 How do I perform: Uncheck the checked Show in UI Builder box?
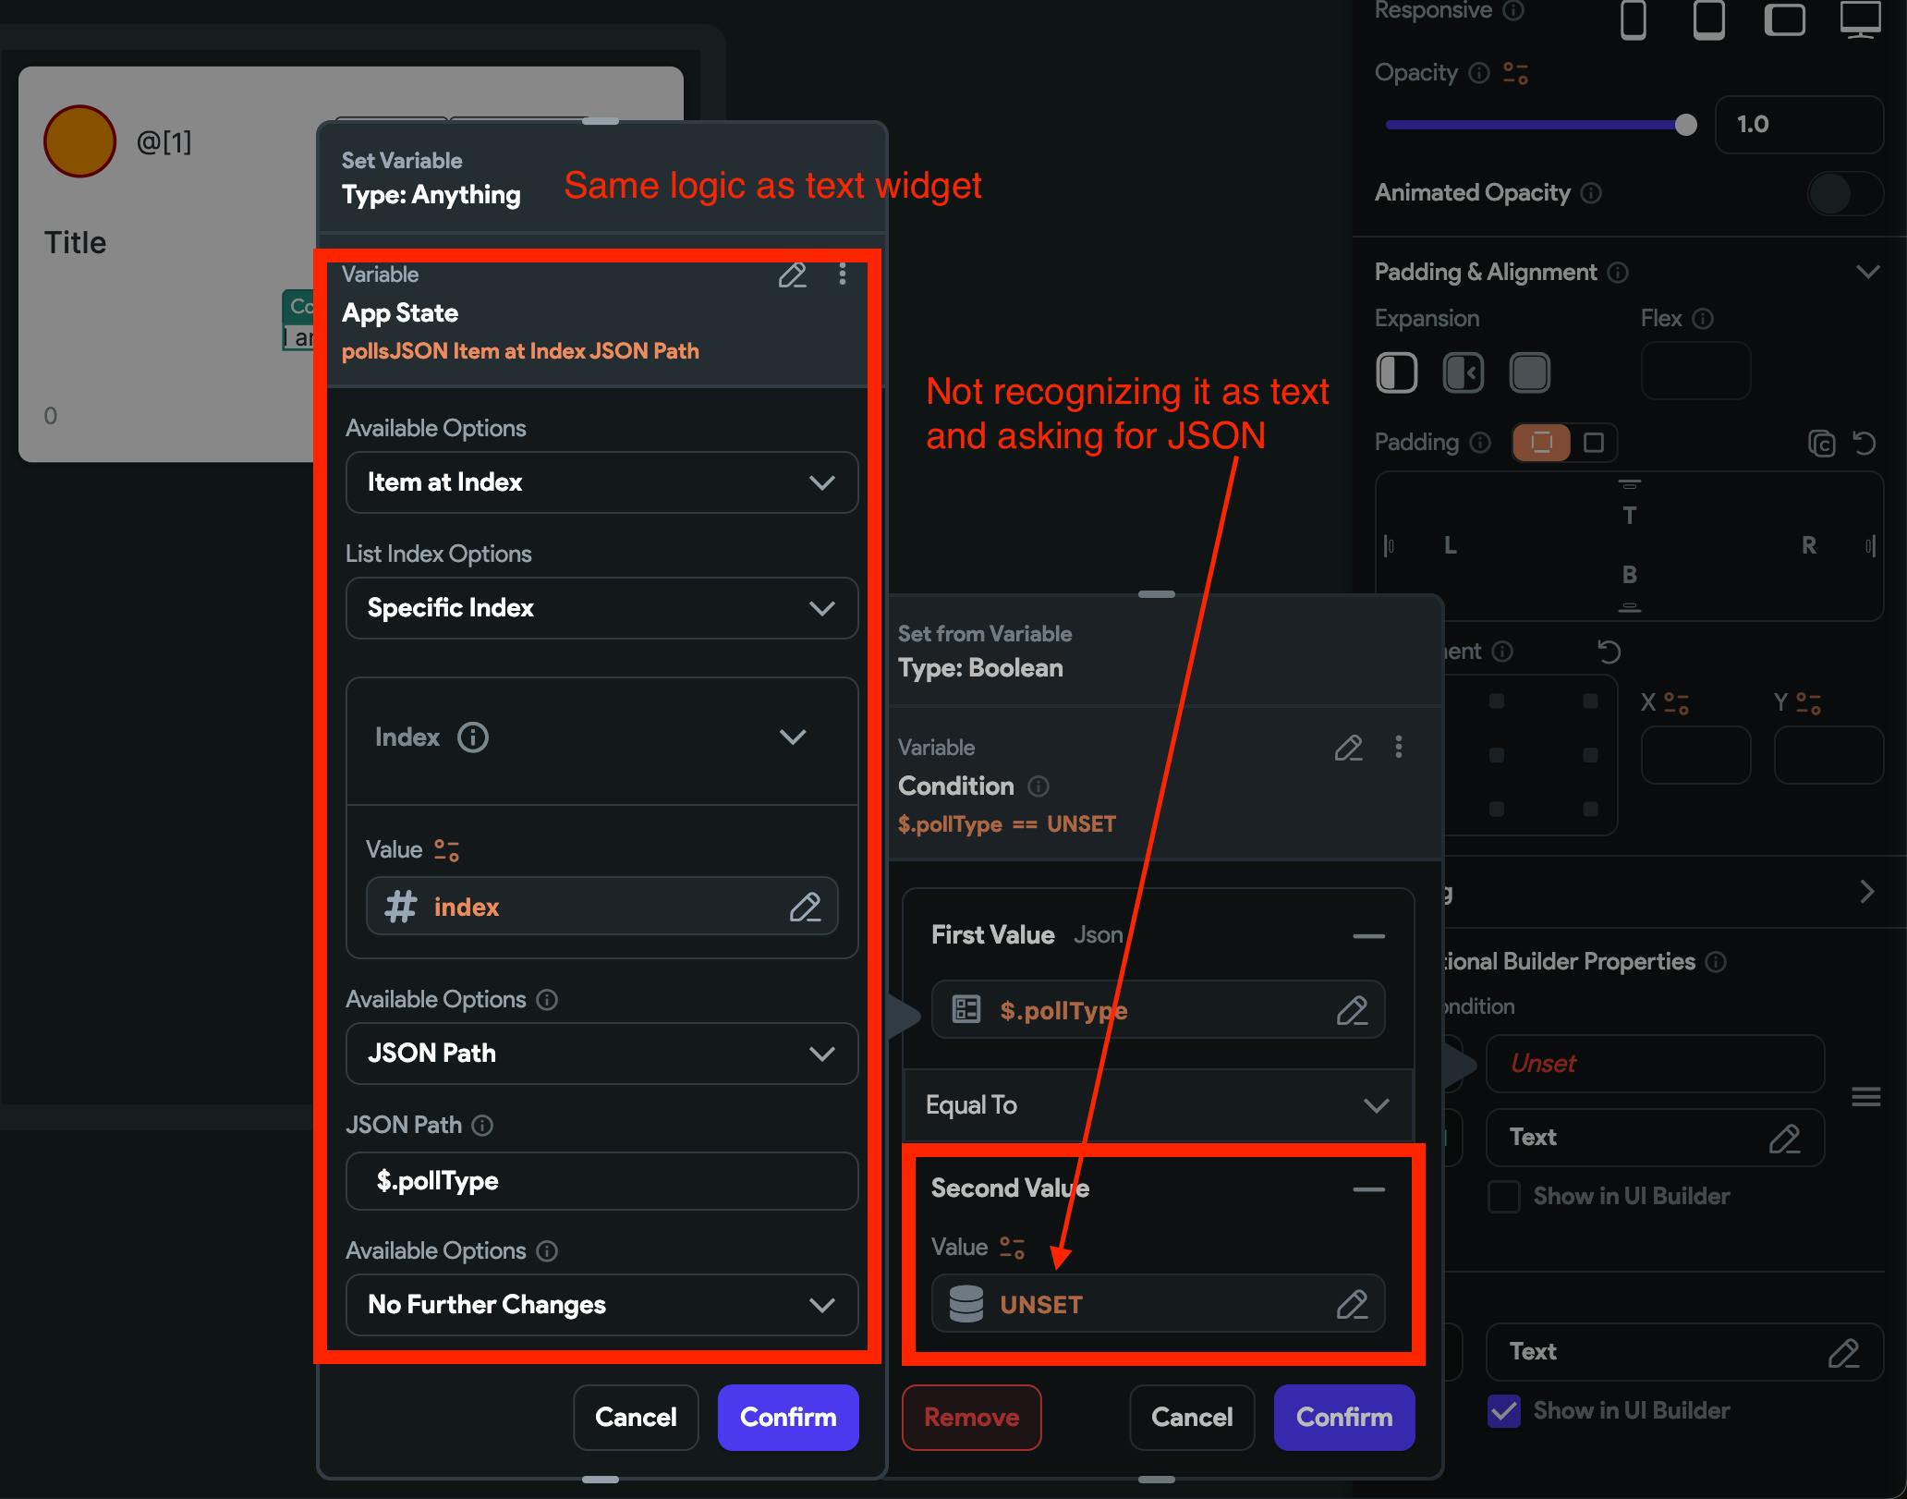click(1504, 1410)
